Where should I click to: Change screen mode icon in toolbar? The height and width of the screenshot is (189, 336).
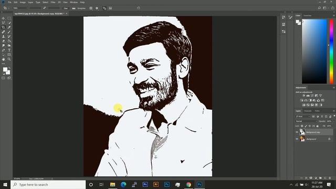coord(9,78)
